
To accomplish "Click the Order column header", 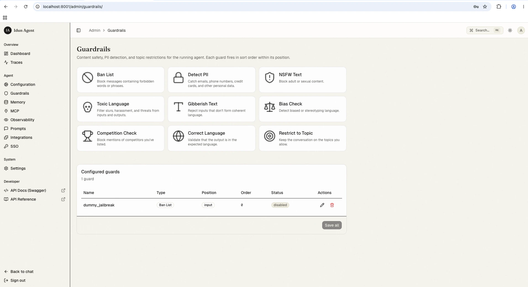I will pyautogui.click(x=246, y=193).
